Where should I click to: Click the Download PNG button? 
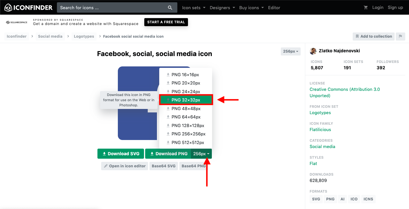pos(168,154)
